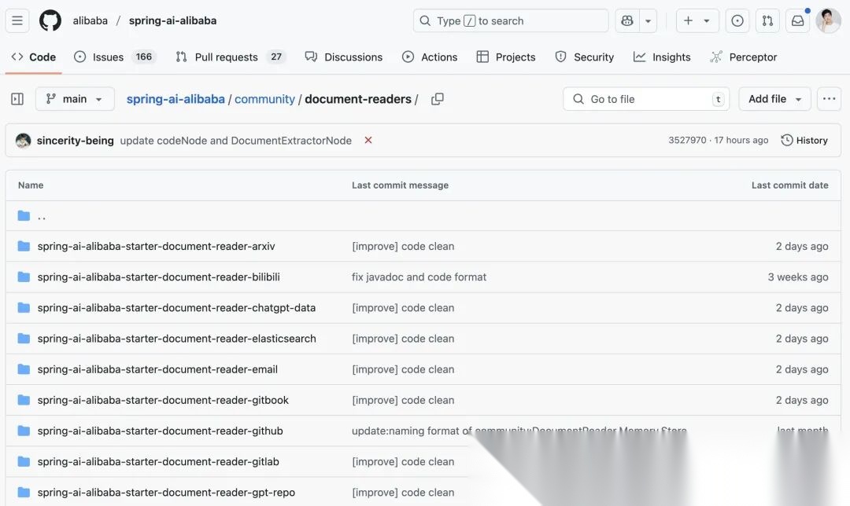Image resolution: width=850 pixels, height=506 pixels.
Task: Open update:naming format commit for reader-github
Action: [519, 431]
